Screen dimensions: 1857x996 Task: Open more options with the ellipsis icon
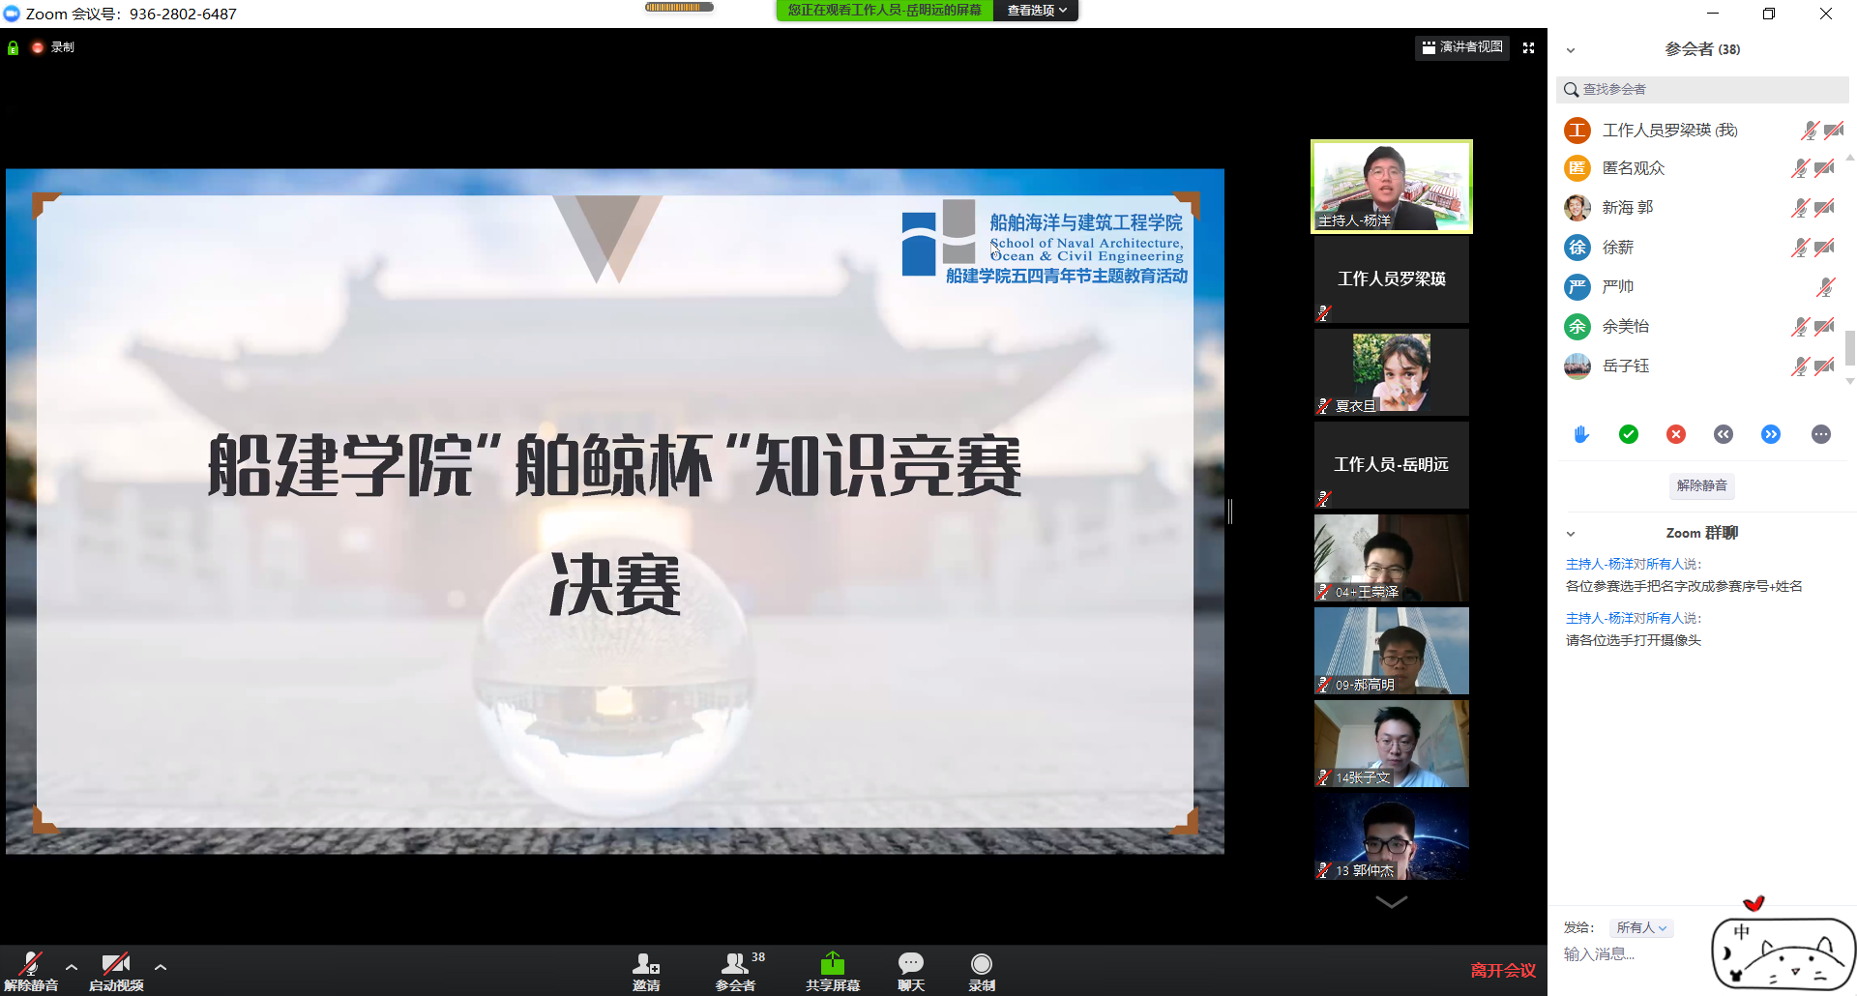click(x=1821, y=434)
